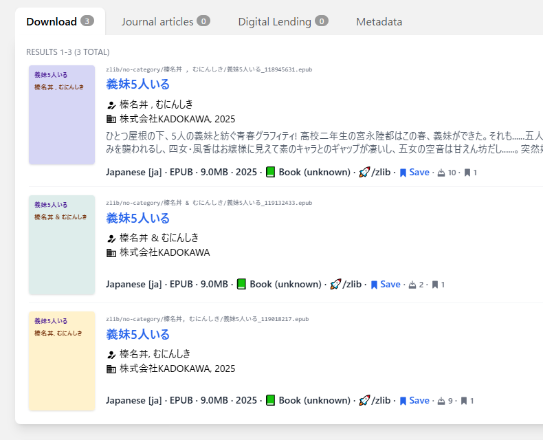Click bookmark icon beside Save in third result

(403, 401)
